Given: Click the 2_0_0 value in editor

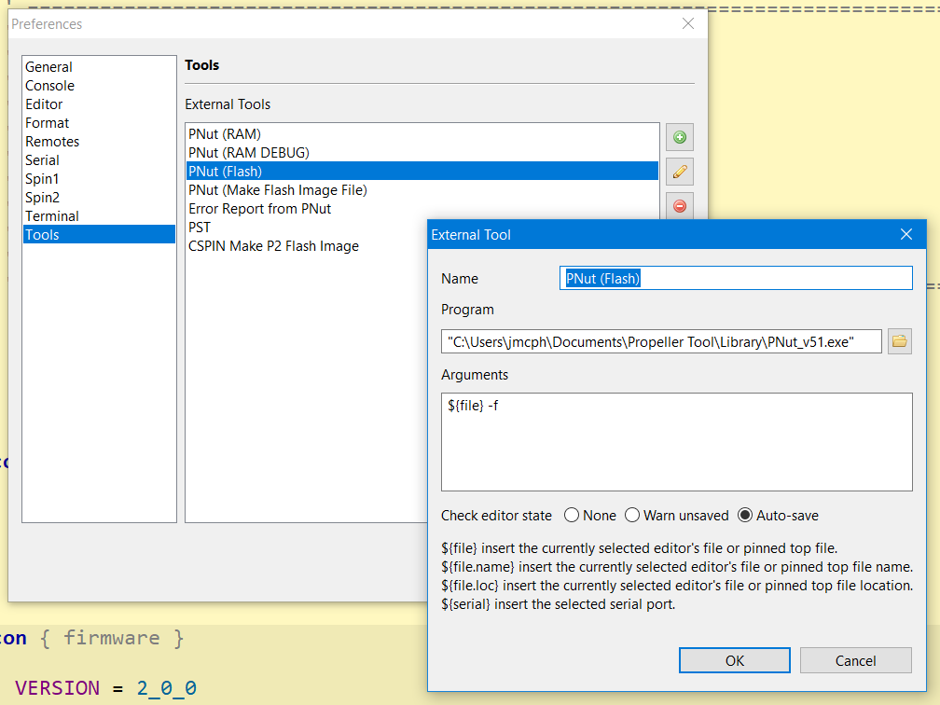Looking at the screenshot, I should point(166,687).
